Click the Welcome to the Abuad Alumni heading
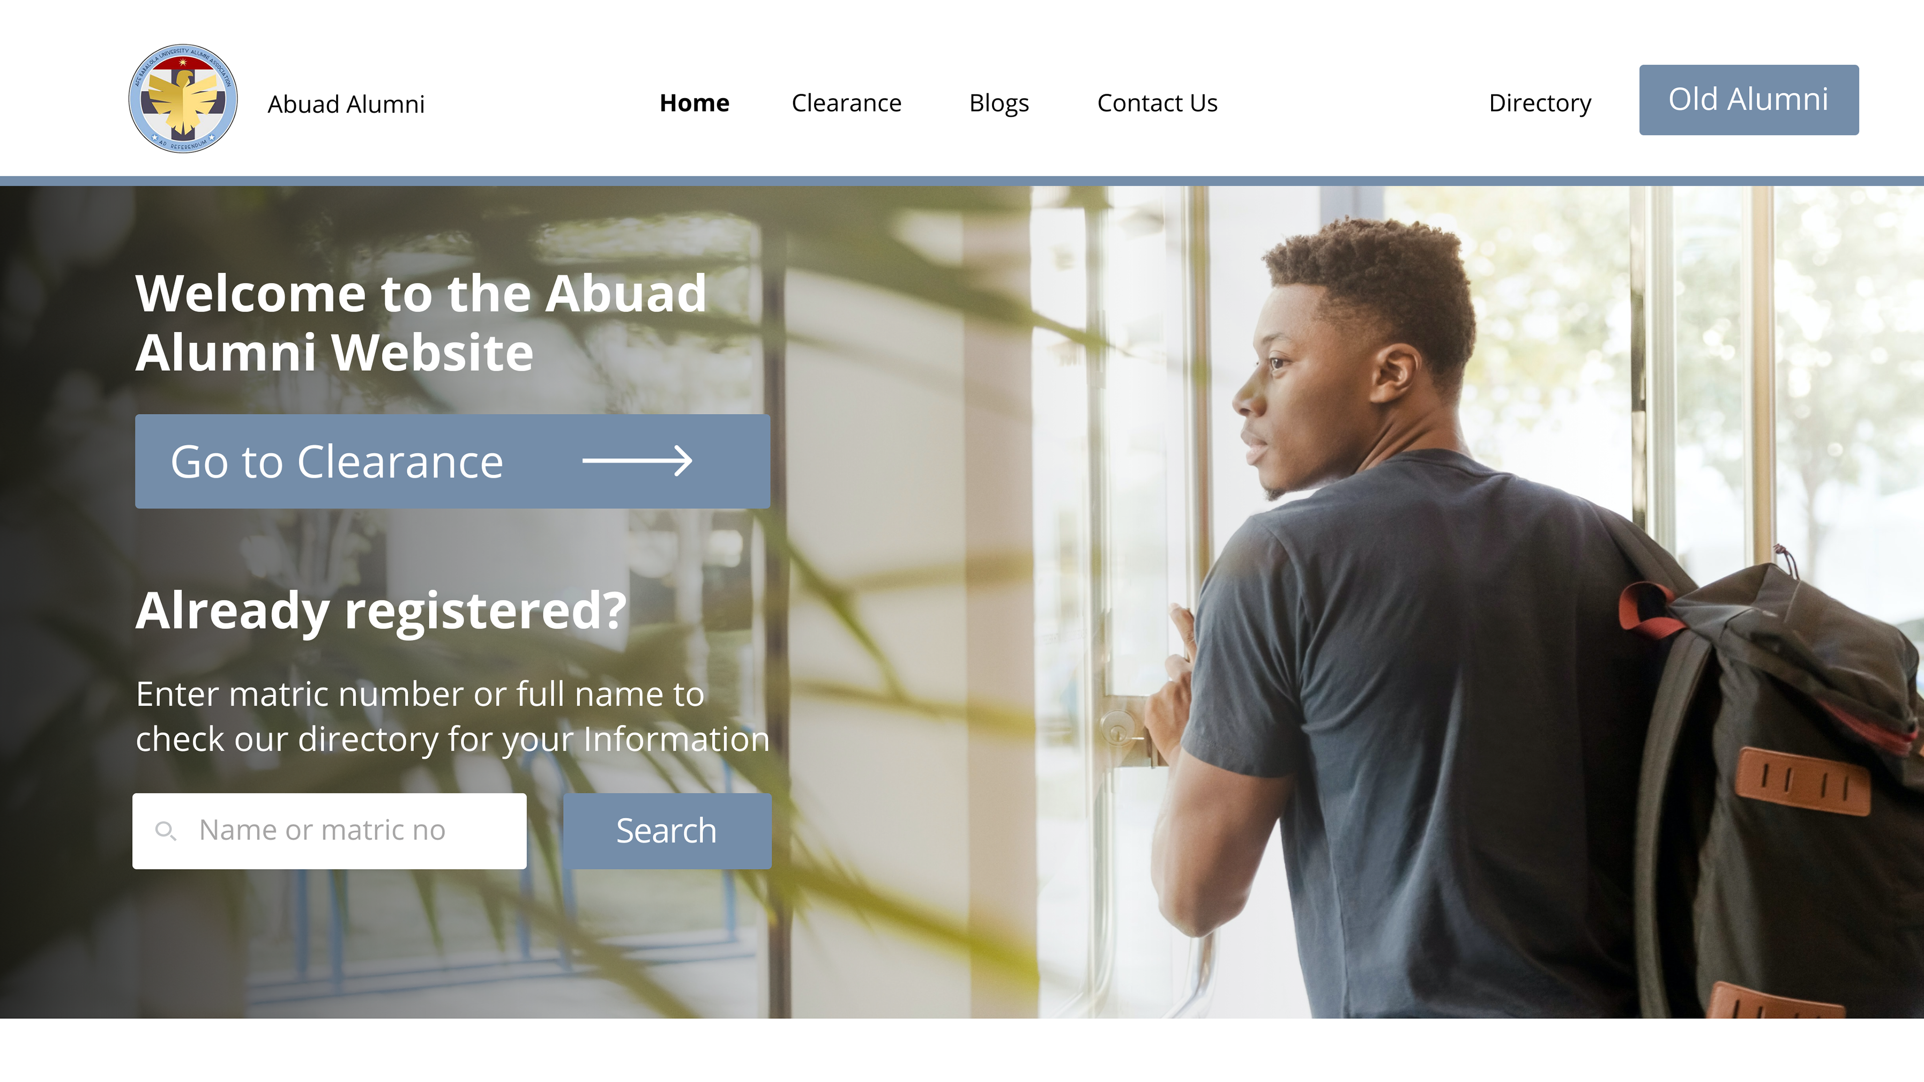Image resolution: width=1924 pixels, height=1082 pixels. click(x=420, y=322)
